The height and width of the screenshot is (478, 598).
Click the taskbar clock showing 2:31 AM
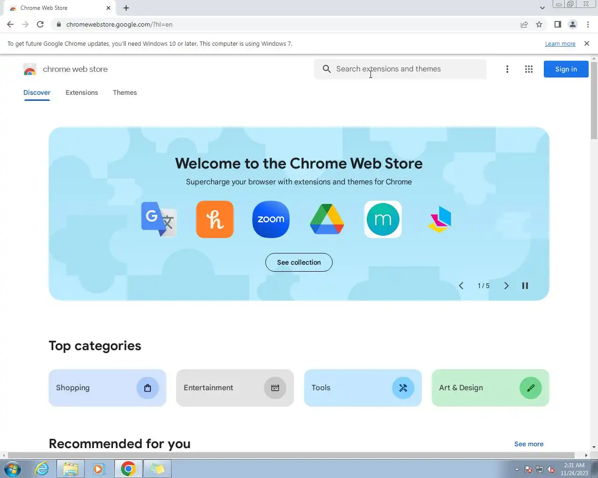(574, 469)
